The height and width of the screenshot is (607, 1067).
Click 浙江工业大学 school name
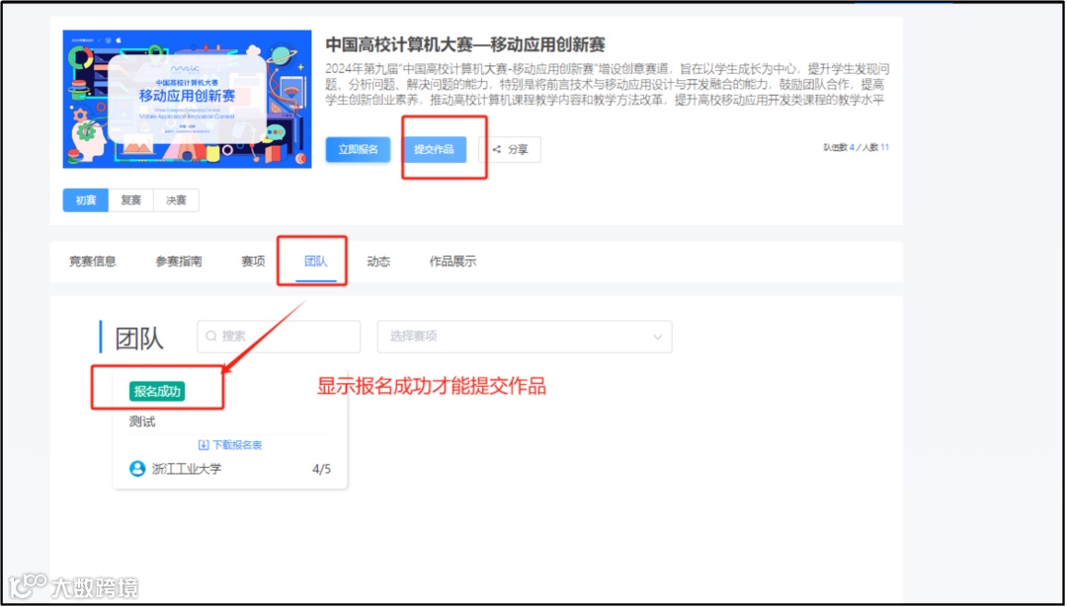pyautogui.click(x=186, y=469)
